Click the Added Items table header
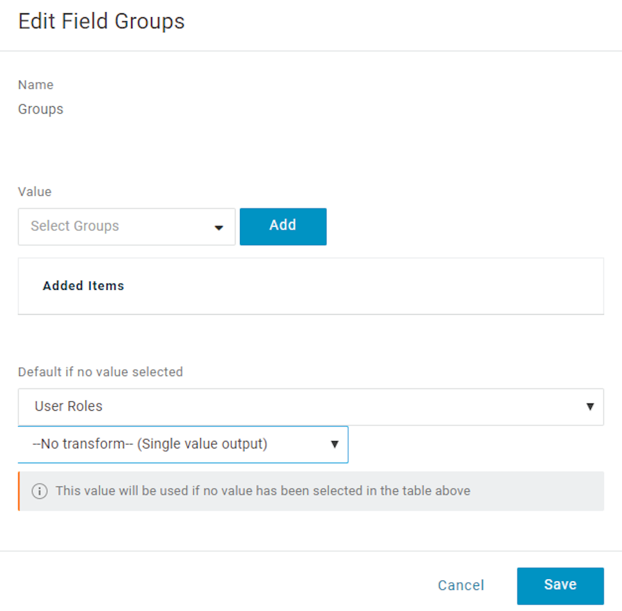The height and width of the screenshot is (611, 622). 83,286
